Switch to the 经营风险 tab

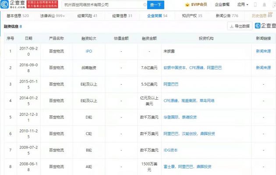pyautogui.click(x=87, y=16)
